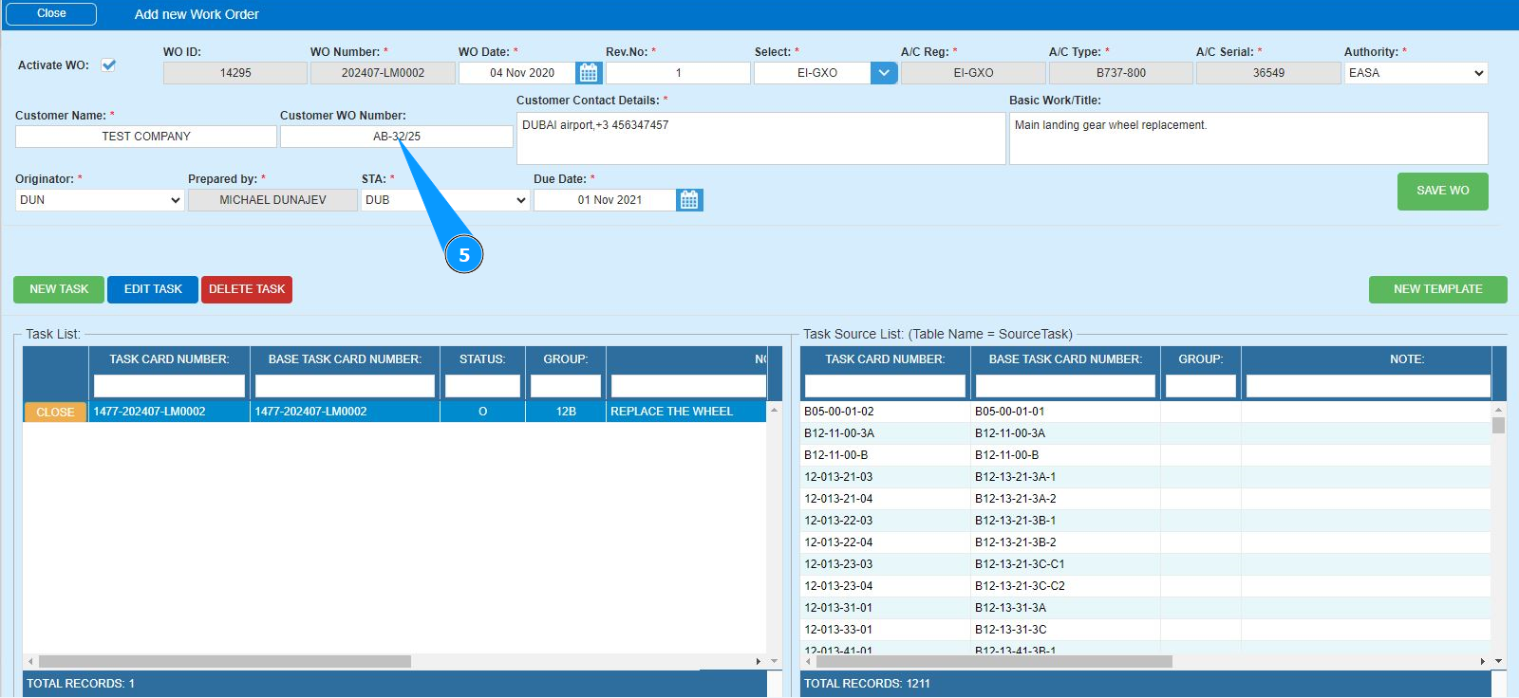Click Source List BASE TASK CARD NUMBER filter box
This screenshot has width=1519, height=698.
pos(1065,386)
